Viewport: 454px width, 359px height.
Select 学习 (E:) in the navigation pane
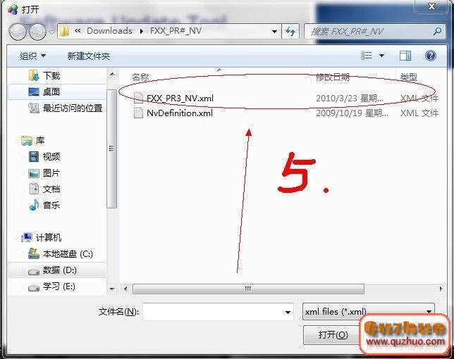point(59,286)
